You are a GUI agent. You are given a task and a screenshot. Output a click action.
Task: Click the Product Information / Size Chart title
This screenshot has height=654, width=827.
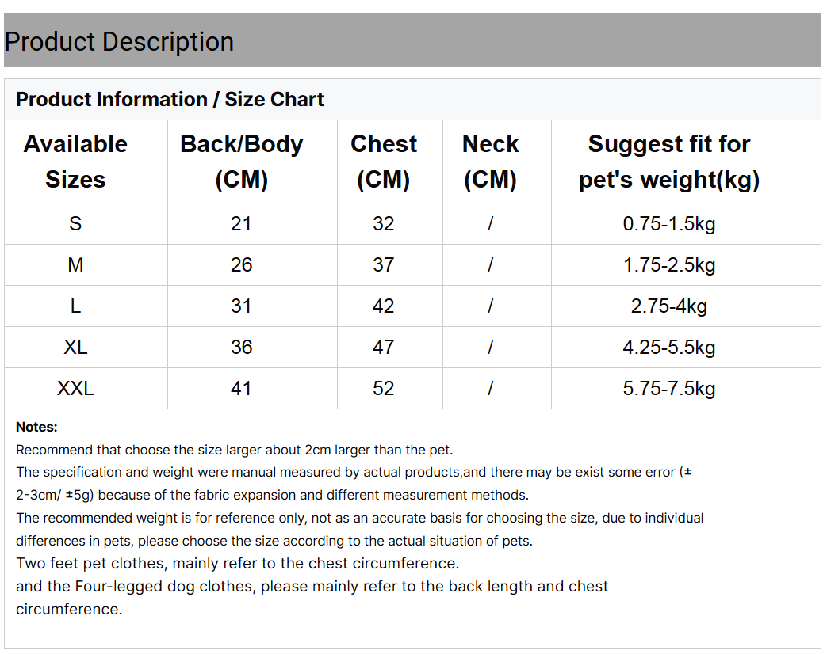(170, 100)
